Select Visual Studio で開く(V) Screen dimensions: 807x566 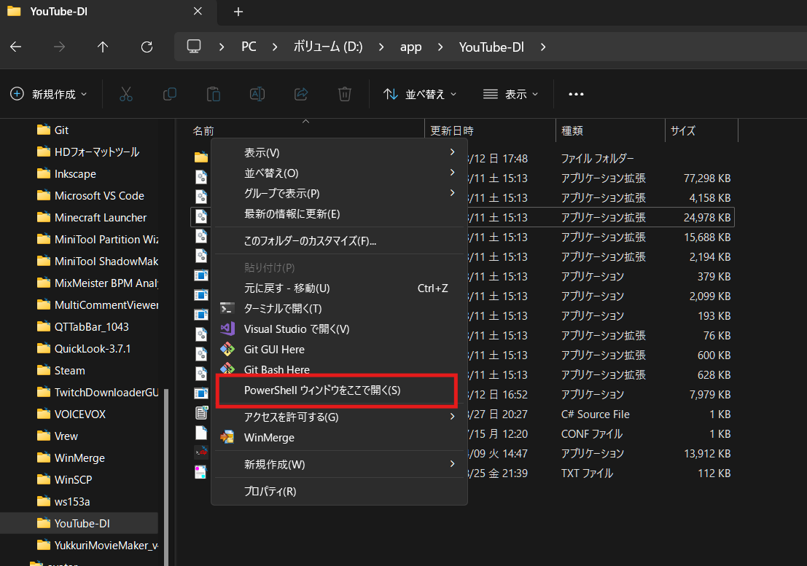pyautogui.click(x=339, y=329)
